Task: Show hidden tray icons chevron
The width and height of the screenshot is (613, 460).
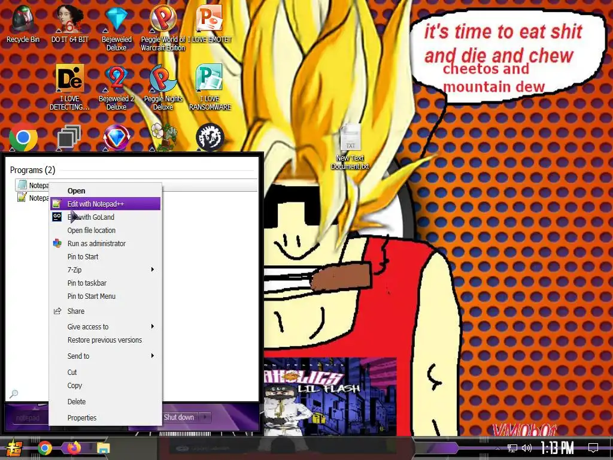Action: pyautogui.click(x=497, y=448)
